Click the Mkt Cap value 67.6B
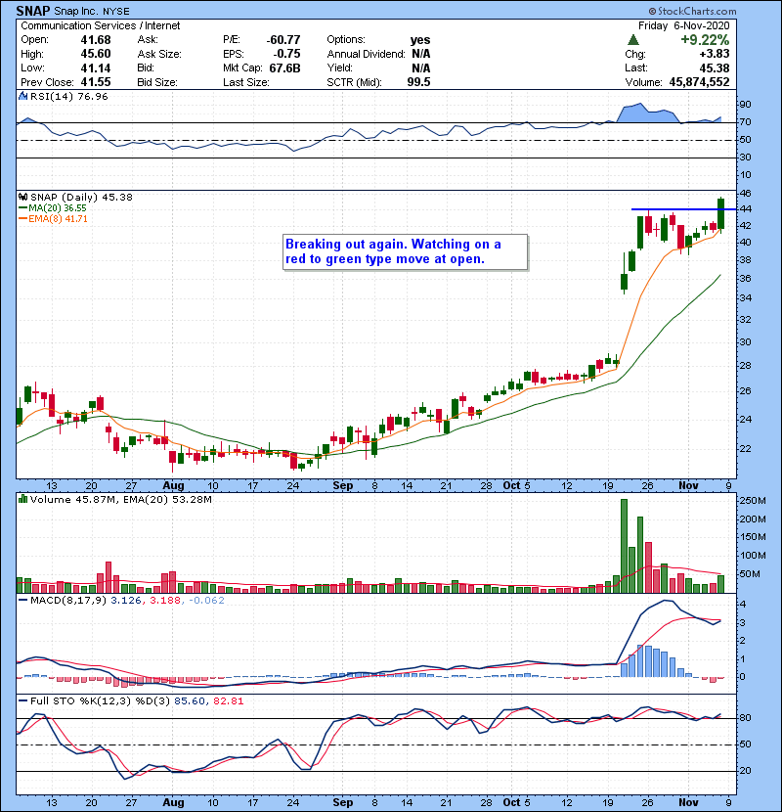 pyautogui.click(x=284, y=68)
